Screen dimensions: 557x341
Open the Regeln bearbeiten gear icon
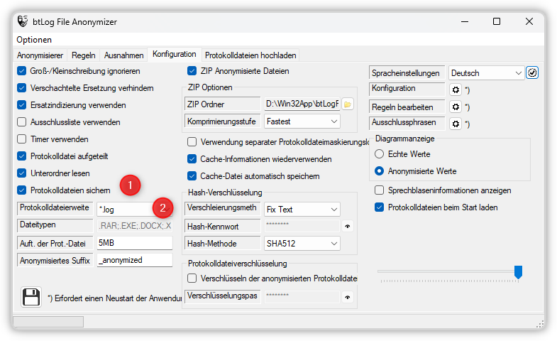456,107
